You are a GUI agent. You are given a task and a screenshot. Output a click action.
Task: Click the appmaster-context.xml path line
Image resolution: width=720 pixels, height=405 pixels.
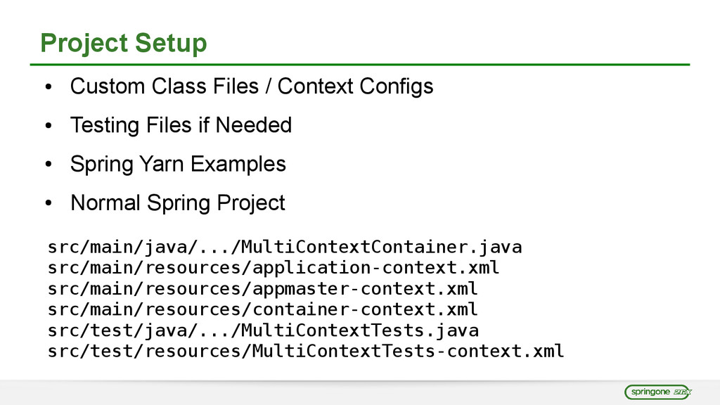[262, 288]
